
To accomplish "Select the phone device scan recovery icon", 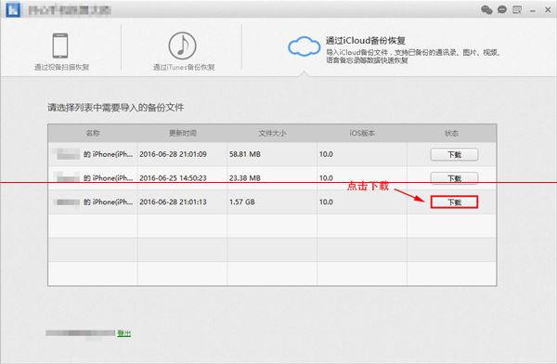I will coord(60,45).
